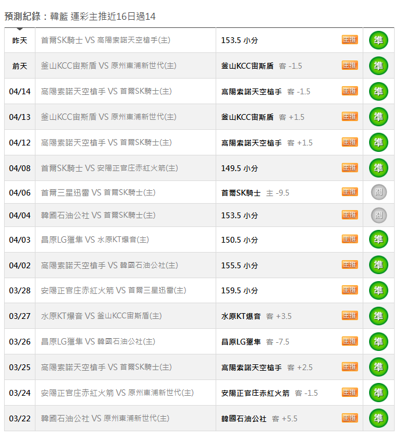
Task: Click the green 準 icon in 04/13 row
Action: point(378,117)
